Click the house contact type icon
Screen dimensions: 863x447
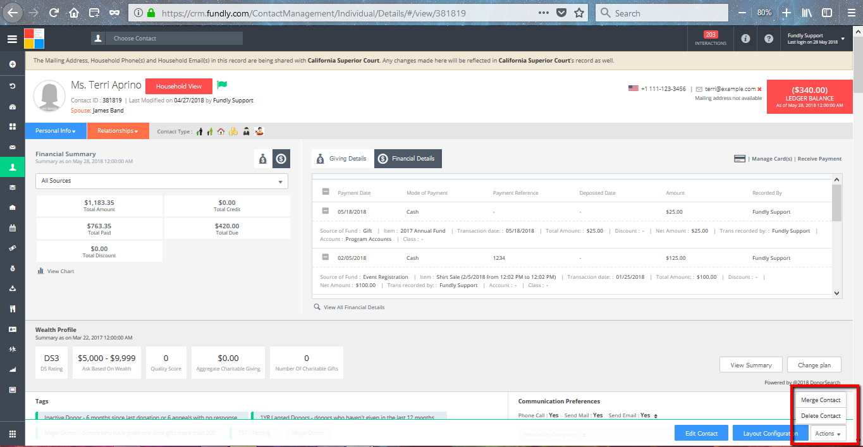click(221, 132)
